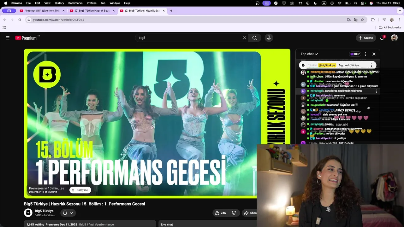This screenshot has height=227, width=404.
Task: Share the Big5 Türkiye video
Action: (250, 213)
